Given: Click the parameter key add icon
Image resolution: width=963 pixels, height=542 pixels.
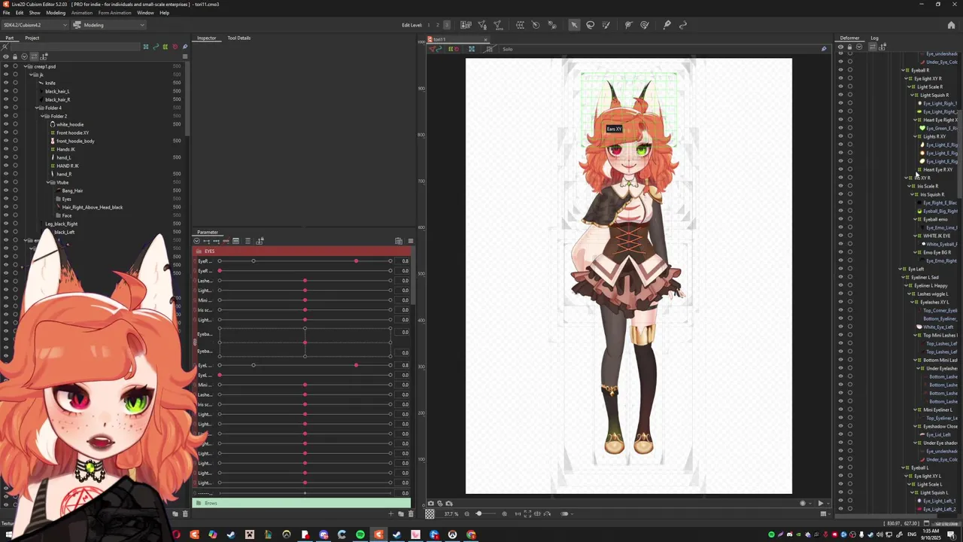Looking at the screenshot, I should pyautogui.click(x=205, y=241).
